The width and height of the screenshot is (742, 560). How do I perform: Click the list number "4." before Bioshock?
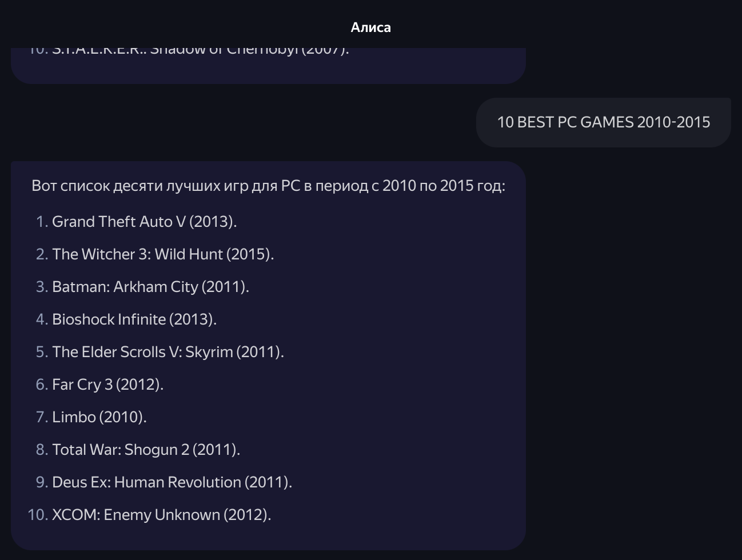tap(41, 319)
